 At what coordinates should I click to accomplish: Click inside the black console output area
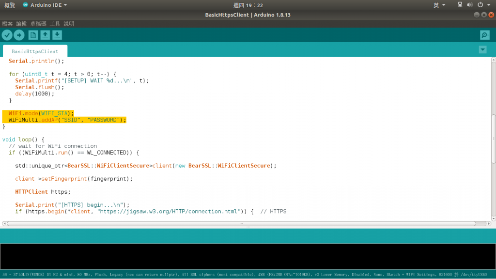(x=248, y=257)
